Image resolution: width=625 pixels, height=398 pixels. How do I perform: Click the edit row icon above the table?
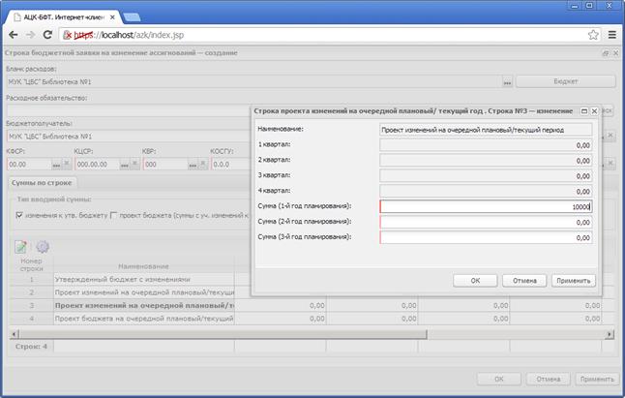pos(21,246)
